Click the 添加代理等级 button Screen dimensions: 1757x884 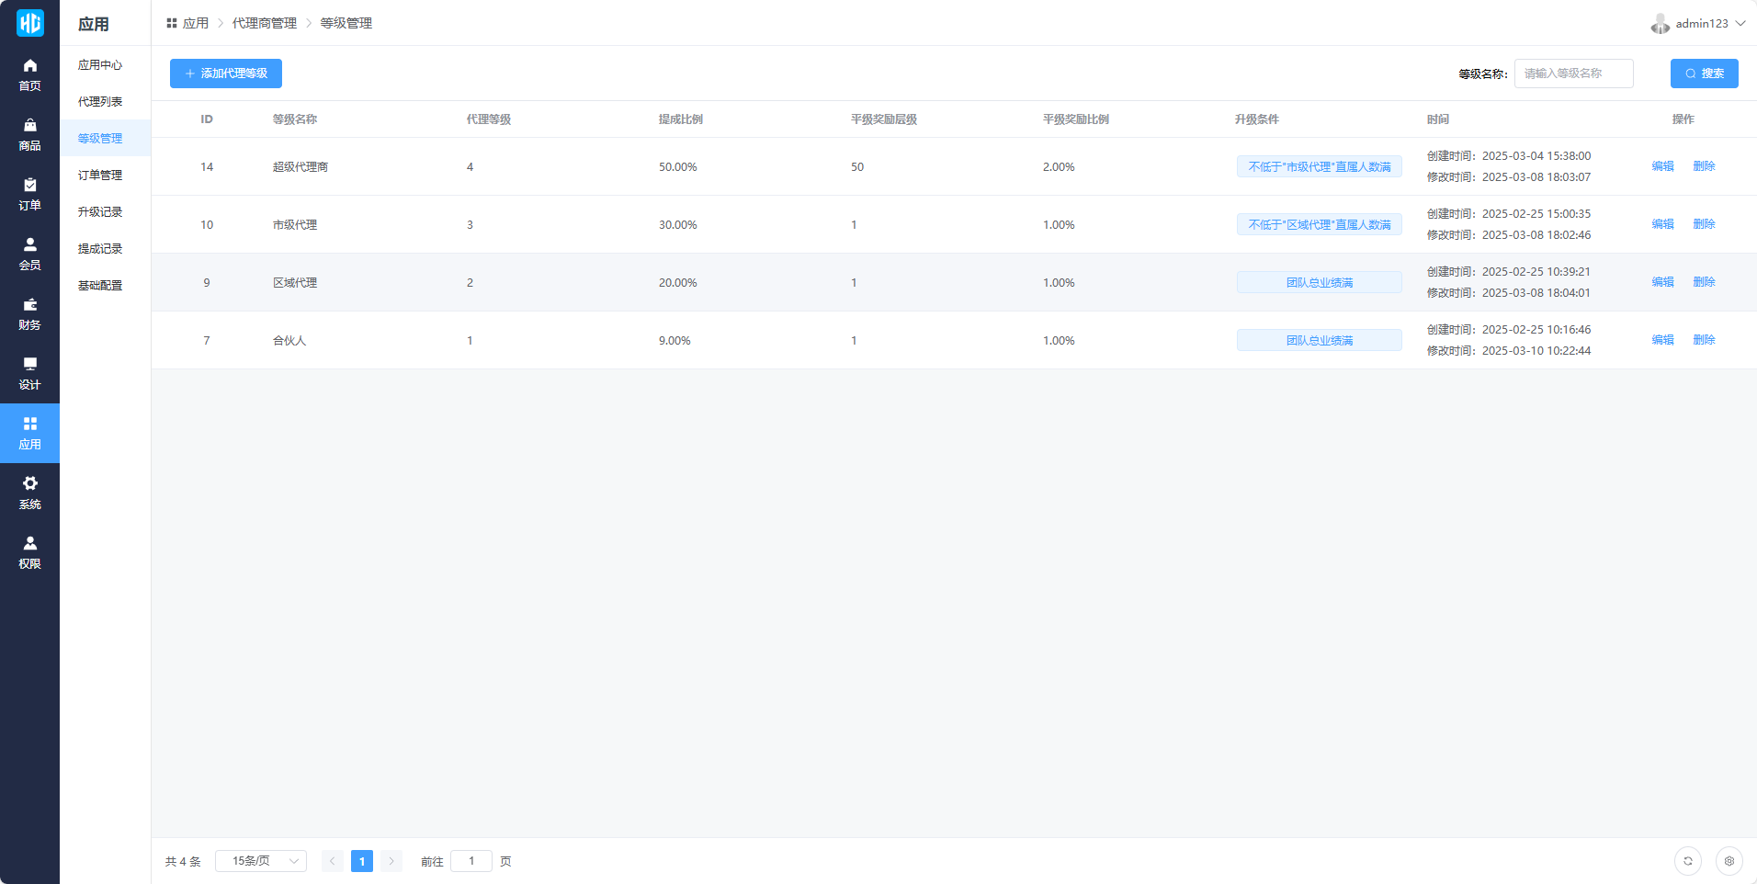226,74
